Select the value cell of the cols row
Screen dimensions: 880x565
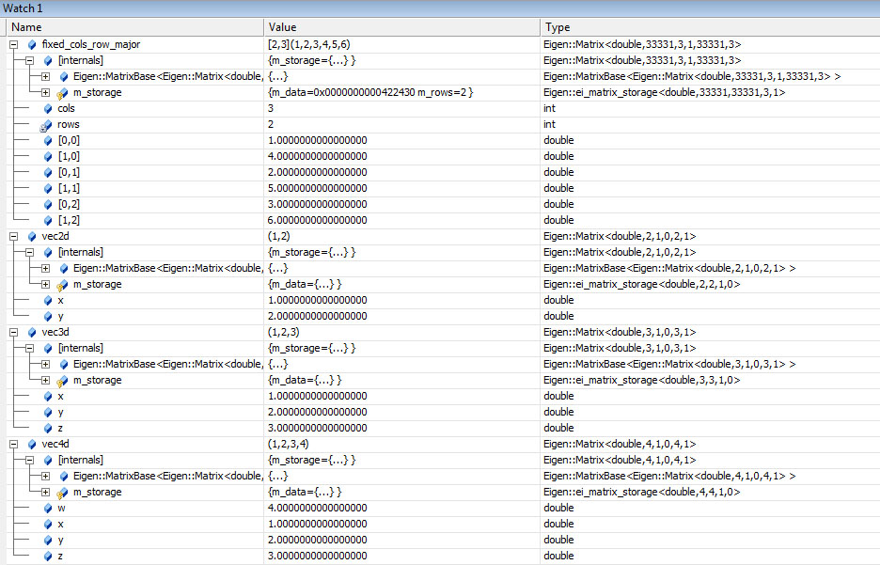point(401,108)
